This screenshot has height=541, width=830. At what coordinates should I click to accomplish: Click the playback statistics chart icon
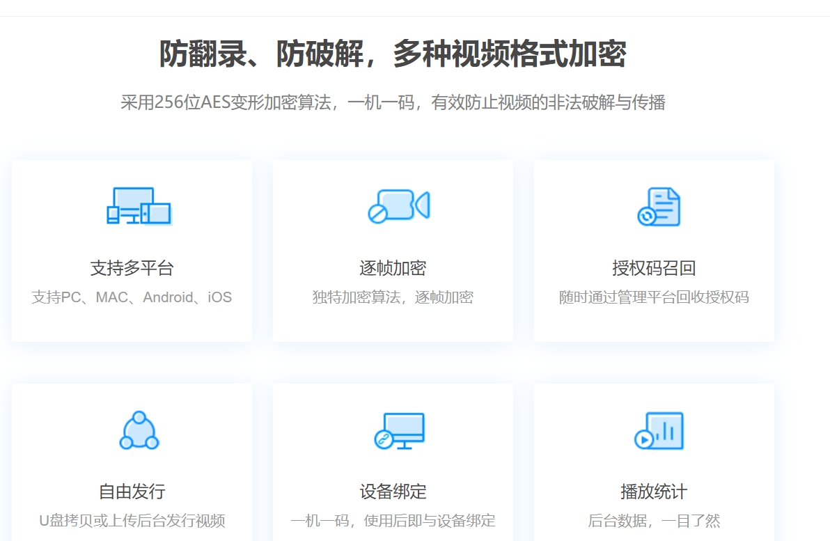(x=659, y=430)
